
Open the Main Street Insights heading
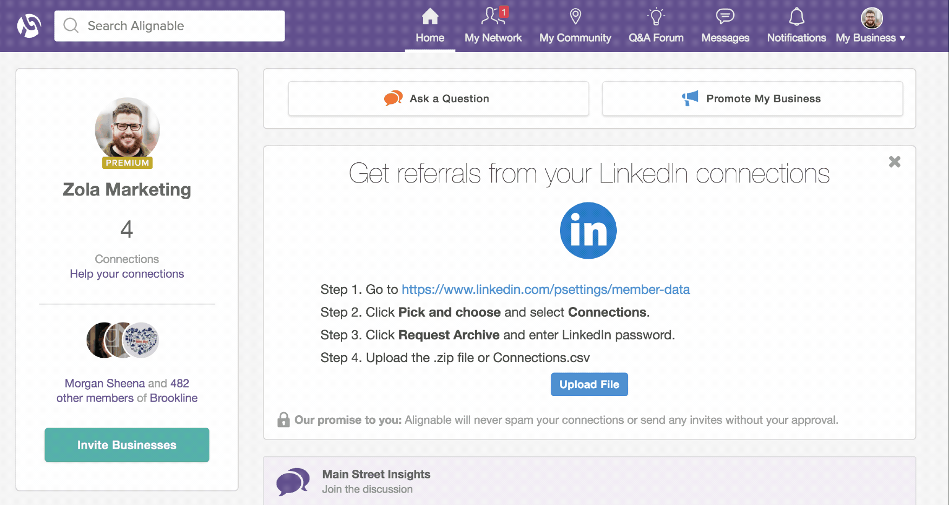tap(376, 474)
